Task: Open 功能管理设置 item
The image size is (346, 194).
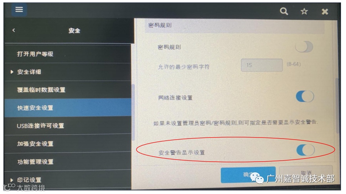Action: pos(68,162)
